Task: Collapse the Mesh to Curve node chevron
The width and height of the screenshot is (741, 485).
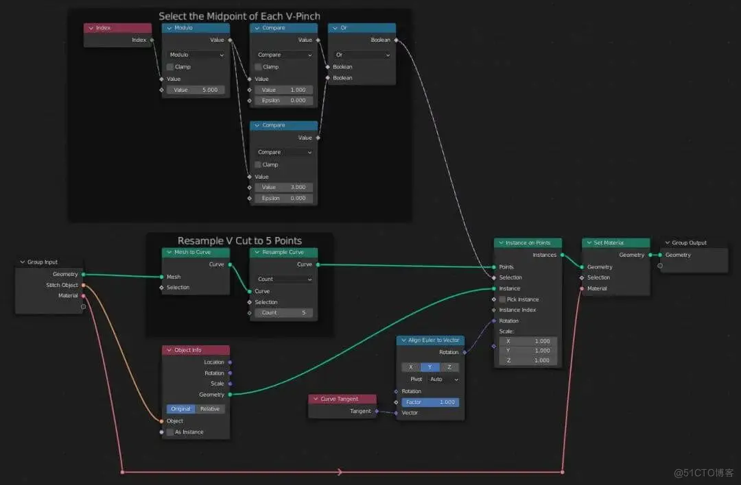Action: tap(169, 252)
